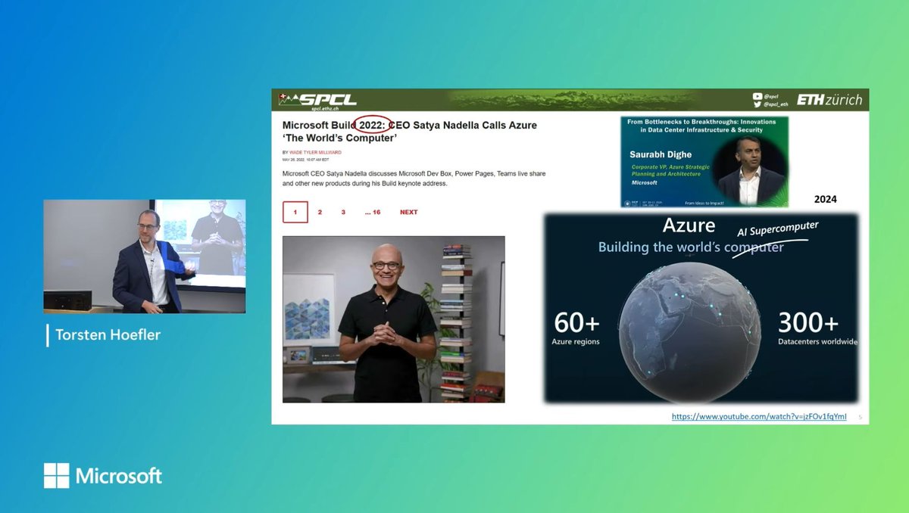Click the Microsoft four-square logo
Screen dimensions: 909x513
pos(56,476)
